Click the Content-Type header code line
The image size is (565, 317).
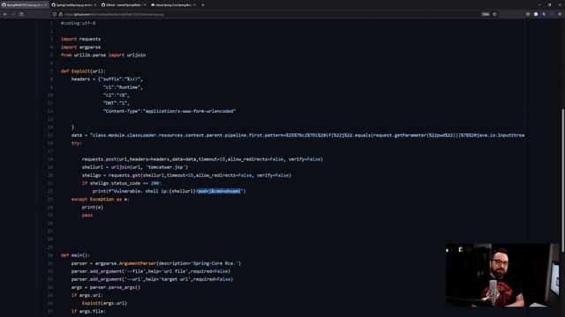pyautogui.click(x=169, y=111)
